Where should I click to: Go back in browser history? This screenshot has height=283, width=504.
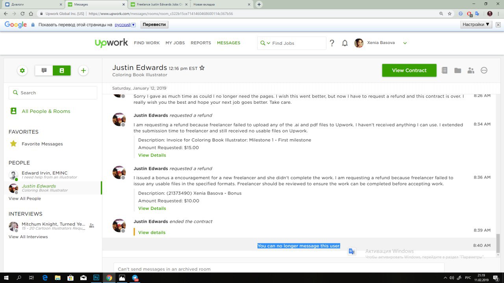[6, 13]
